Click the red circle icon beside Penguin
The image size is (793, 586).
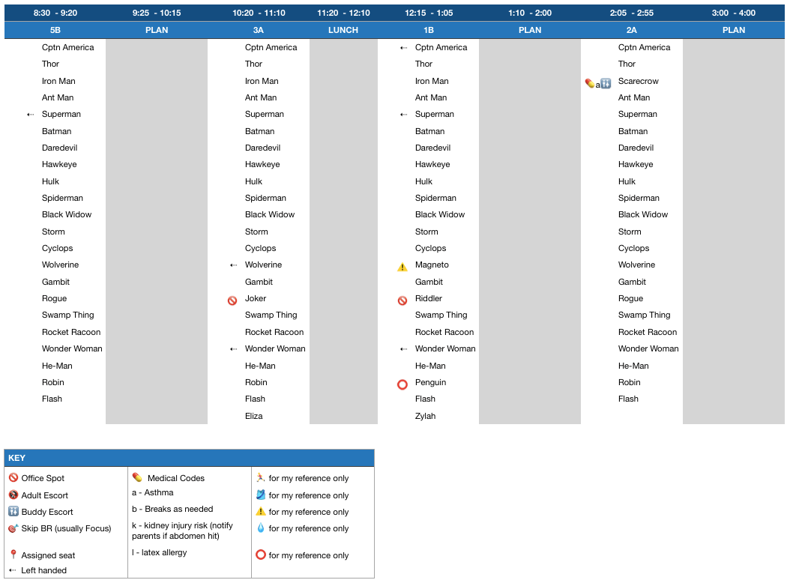[402, 384]
